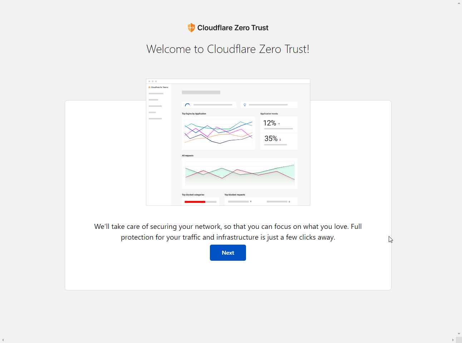Click the green up arrow beside 12%
The image size is (462, 343).
(x=279, y=124)
